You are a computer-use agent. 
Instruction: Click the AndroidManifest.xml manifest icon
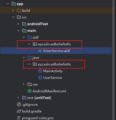[x=30, y=91]
